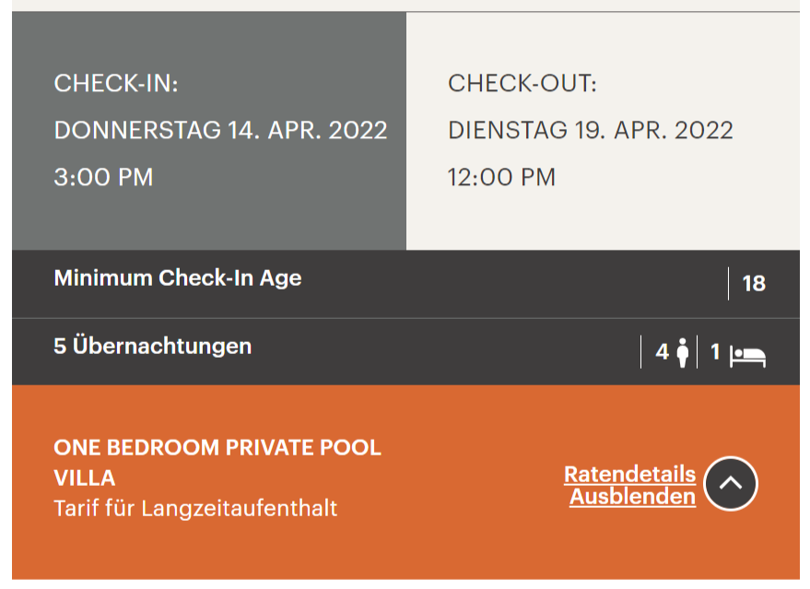
Task: Click the bed icon
Action: (748, 356)
